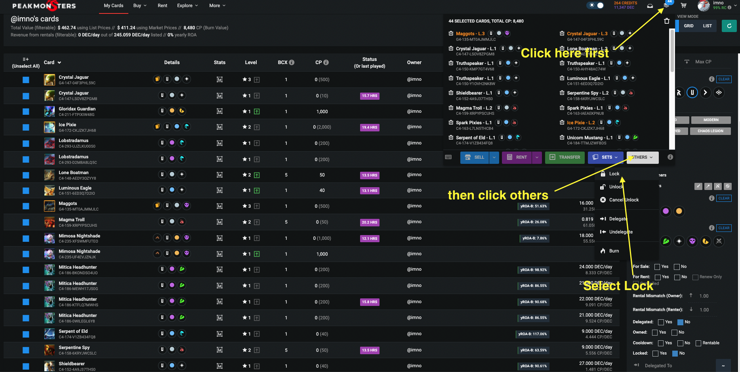Open the My Cards tab
The image size is (740, 372).
coord(114,6)
